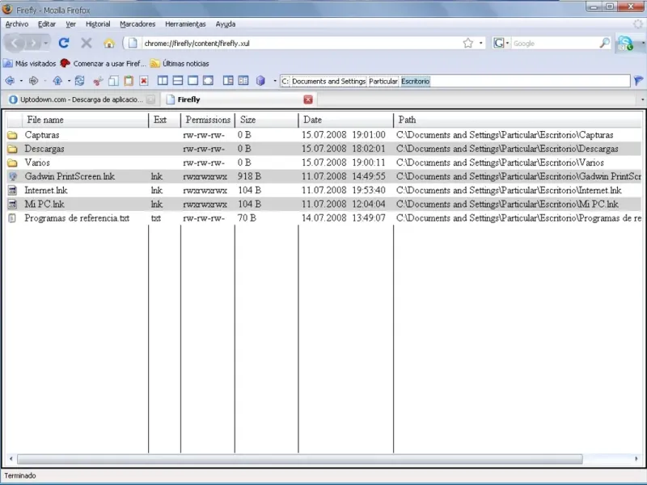Select the Descargas folder row name
The height and width of the screenshot is (485, 647).
point(44,149)
